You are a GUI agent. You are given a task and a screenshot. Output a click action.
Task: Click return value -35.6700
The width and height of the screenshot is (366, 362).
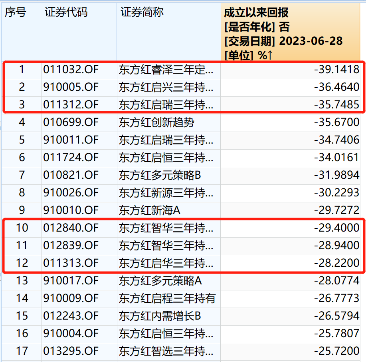336,122
